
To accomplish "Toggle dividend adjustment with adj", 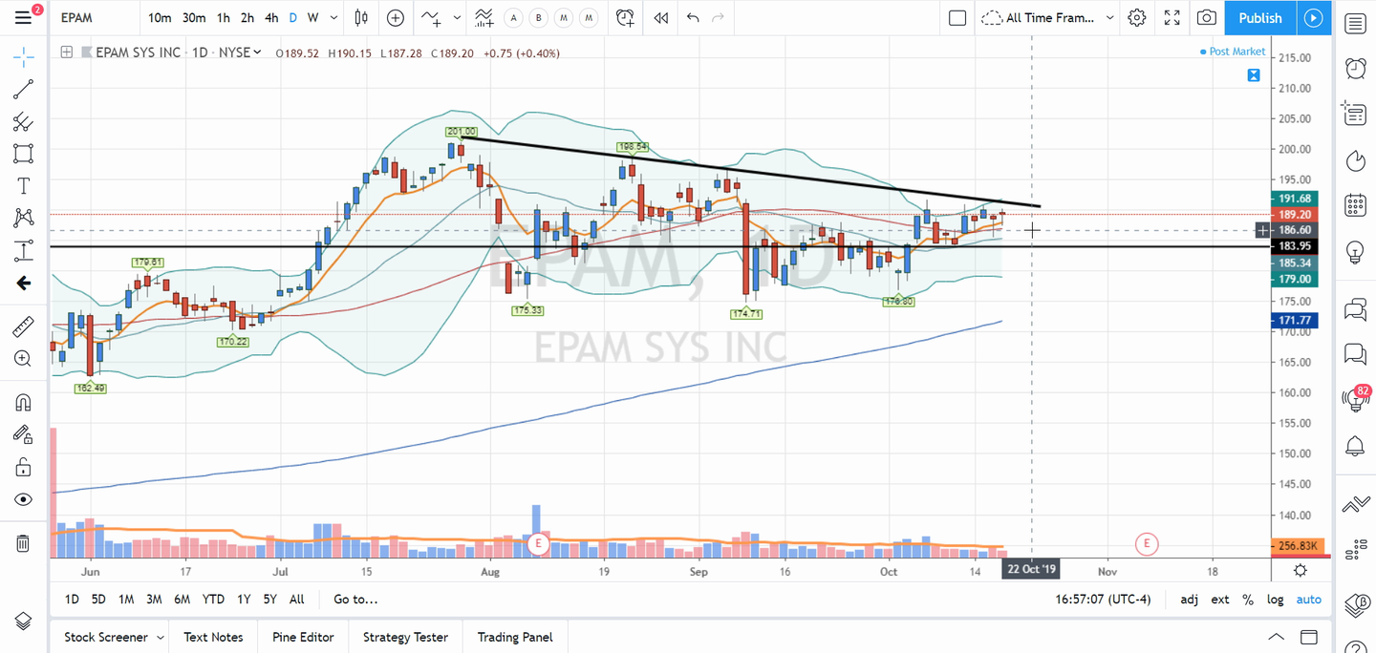I will pyautogui.click(x=1190, y=600).
